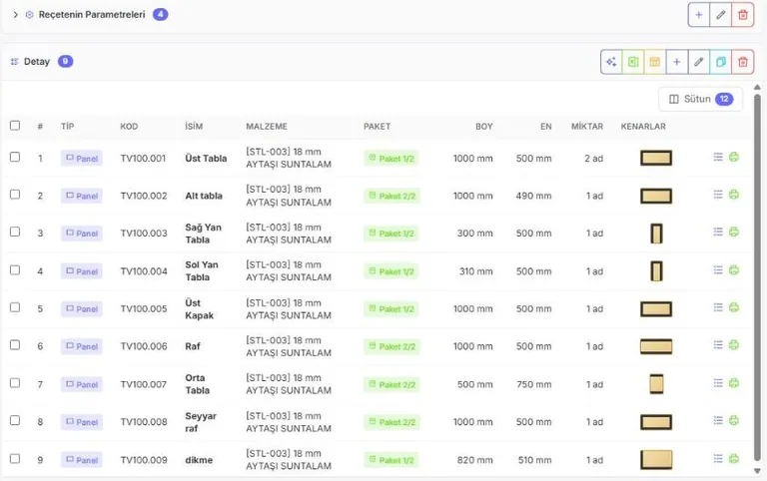Open list details icon for Üst Kapak row
This screenshot has width=767, height=481.
(x=718, y=307)
